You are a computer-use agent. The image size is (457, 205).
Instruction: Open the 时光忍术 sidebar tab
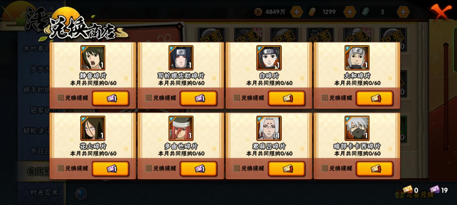tap(44, 192)
